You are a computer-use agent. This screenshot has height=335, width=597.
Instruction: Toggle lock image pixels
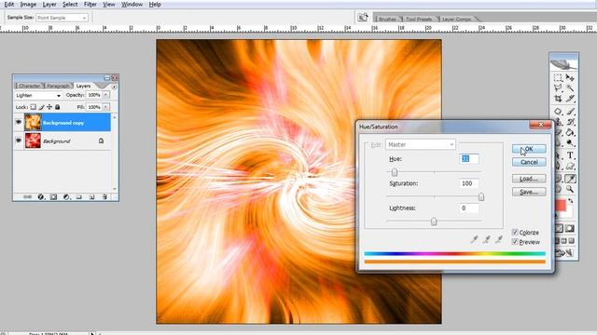[41, 107]
